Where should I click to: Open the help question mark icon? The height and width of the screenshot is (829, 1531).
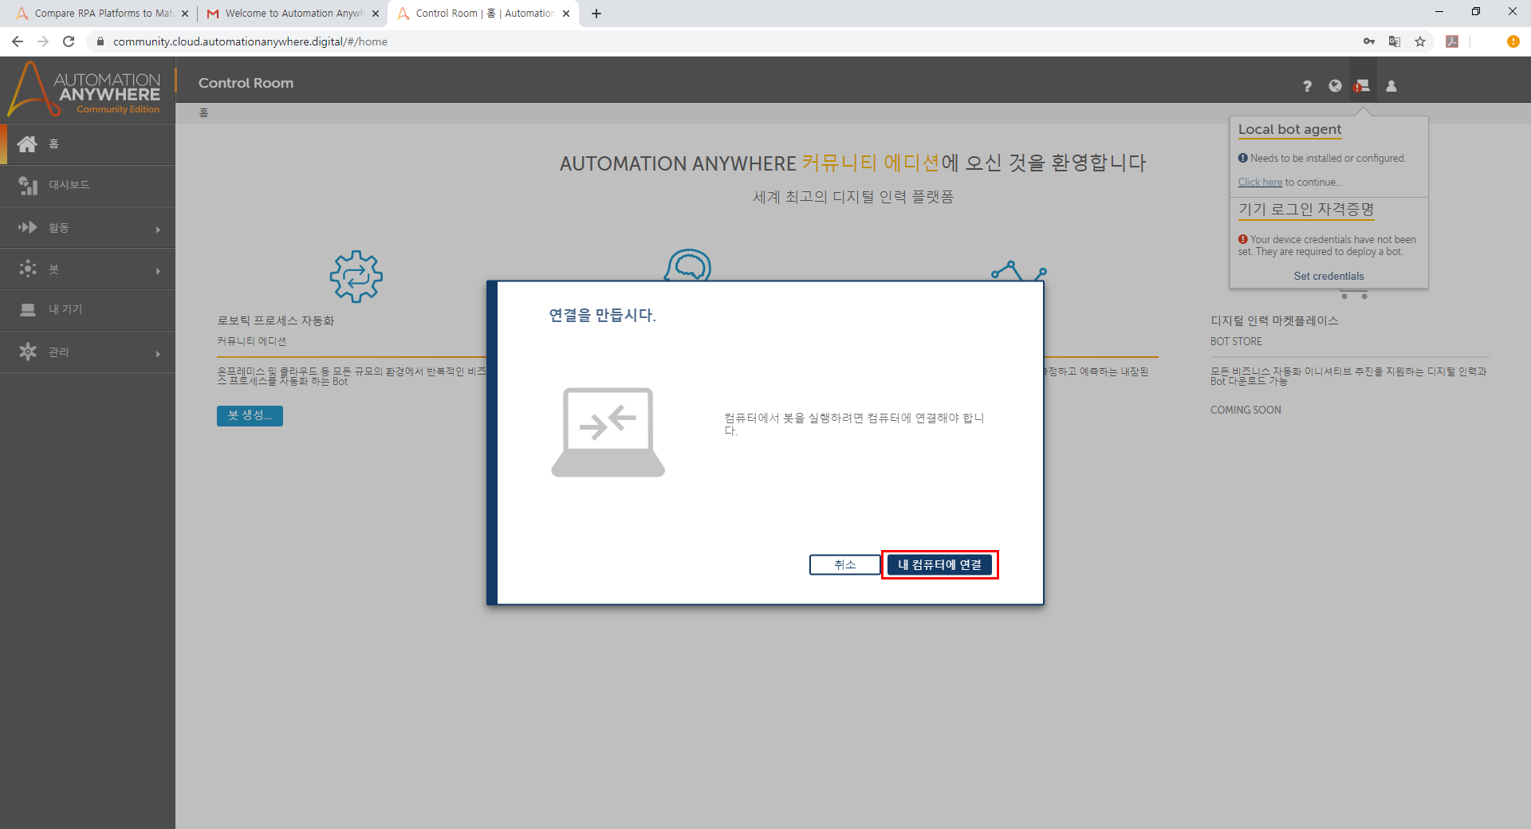click(1307, 86)
